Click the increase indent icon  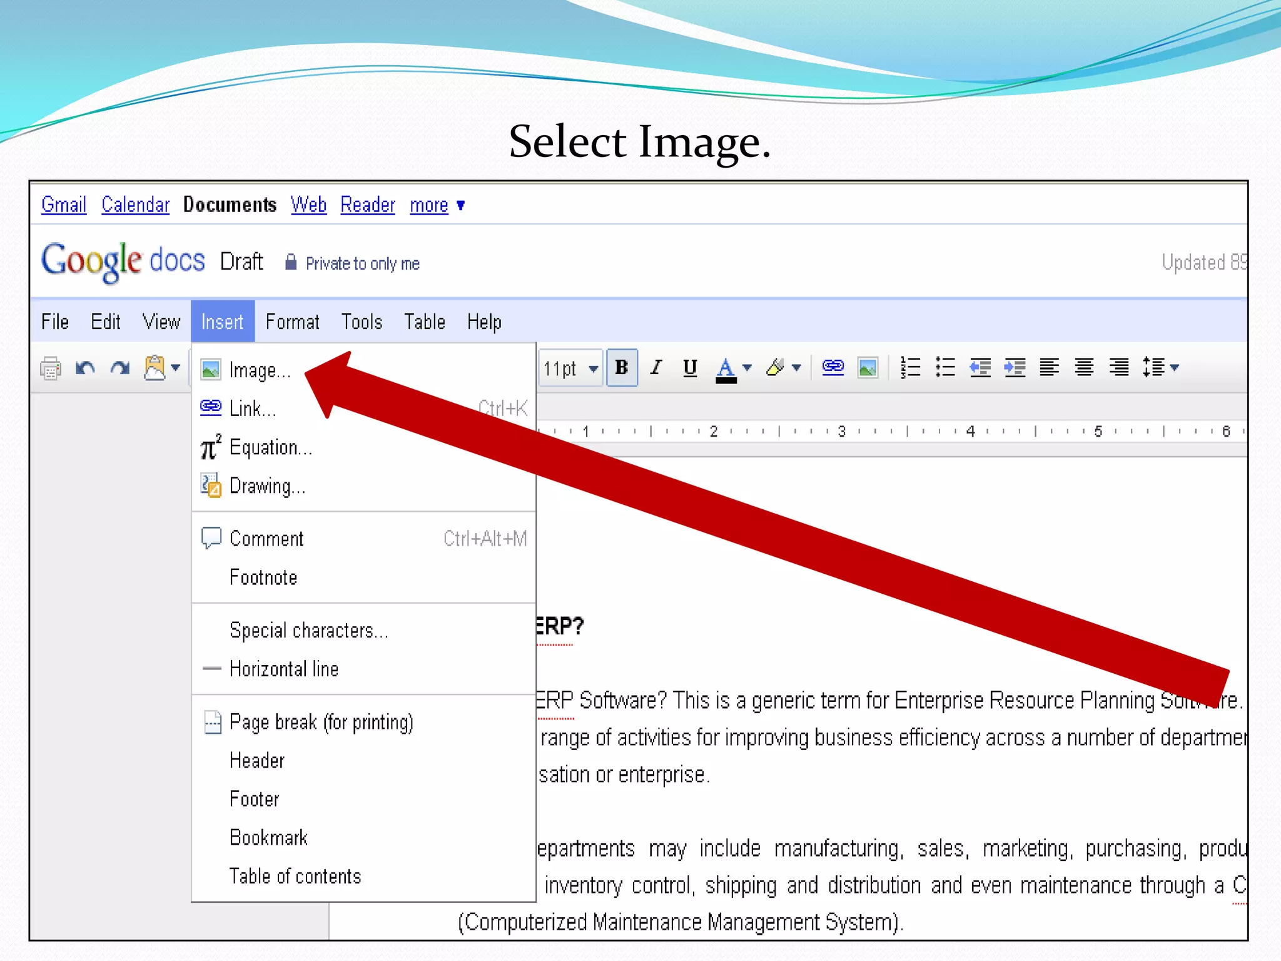[x=1015, y=367]
